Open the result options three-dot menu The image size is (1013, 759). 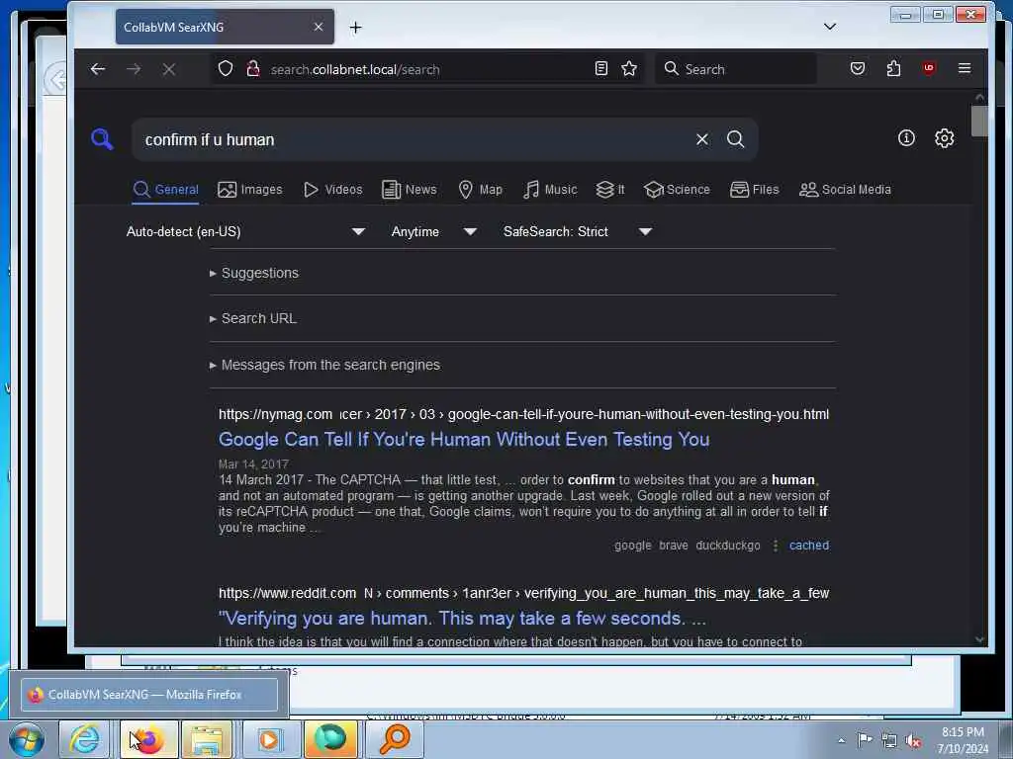(x=776, y=546)
